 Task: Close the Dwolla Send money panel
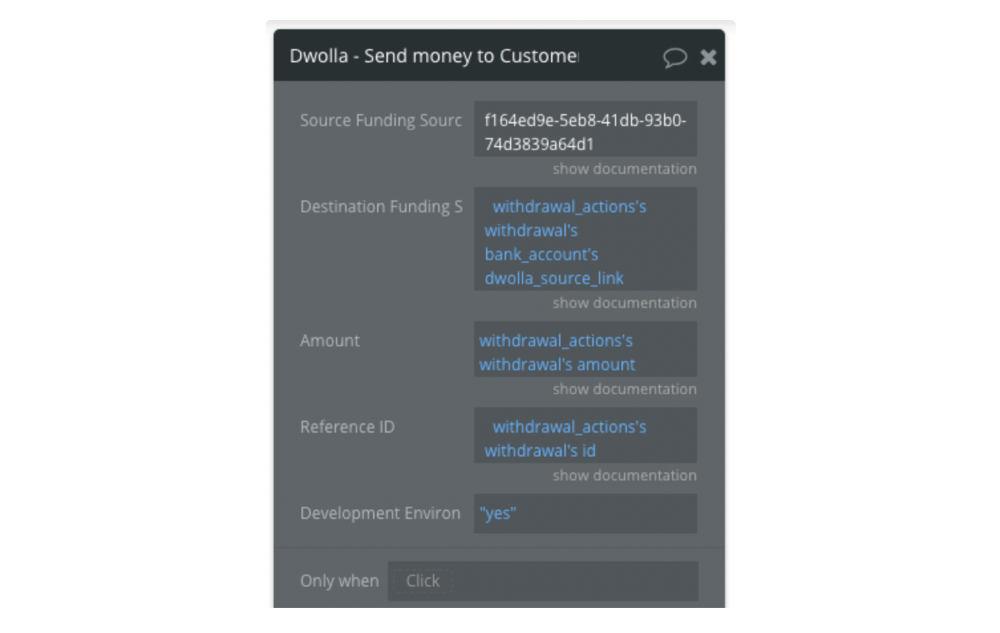tap(708, 57)
